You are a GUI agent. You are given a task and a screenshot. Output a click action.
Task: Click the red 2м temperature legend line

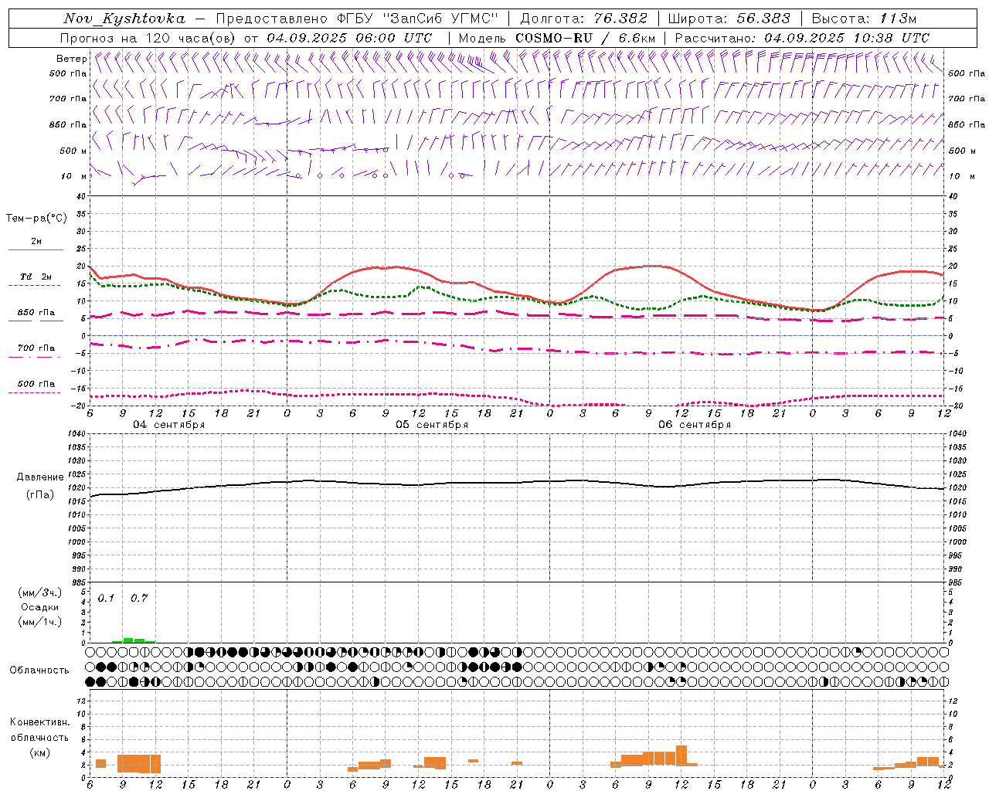pos(36,250)
